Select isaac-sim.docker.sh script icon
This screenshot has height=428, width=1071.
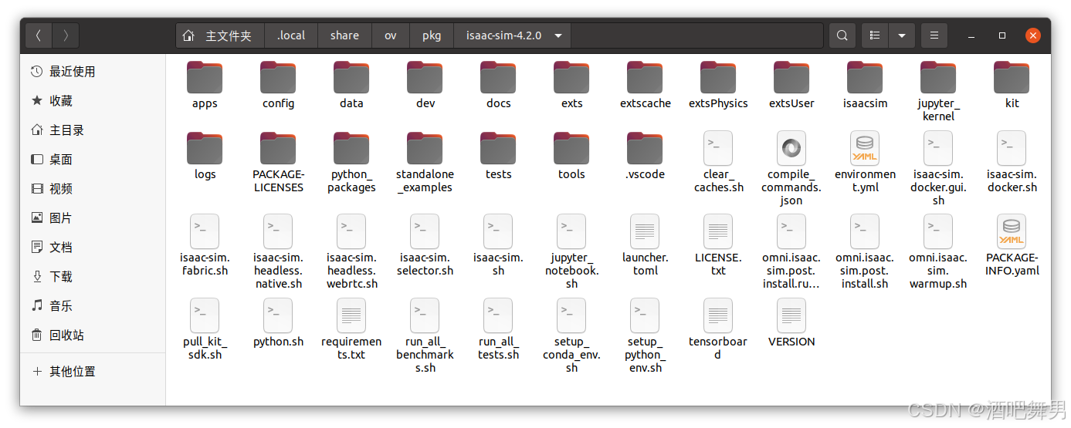(x=1012, y=148)
